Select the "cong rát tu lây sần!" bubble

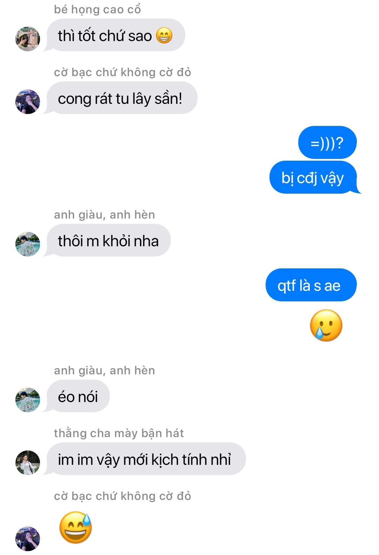tap(122, 98)
